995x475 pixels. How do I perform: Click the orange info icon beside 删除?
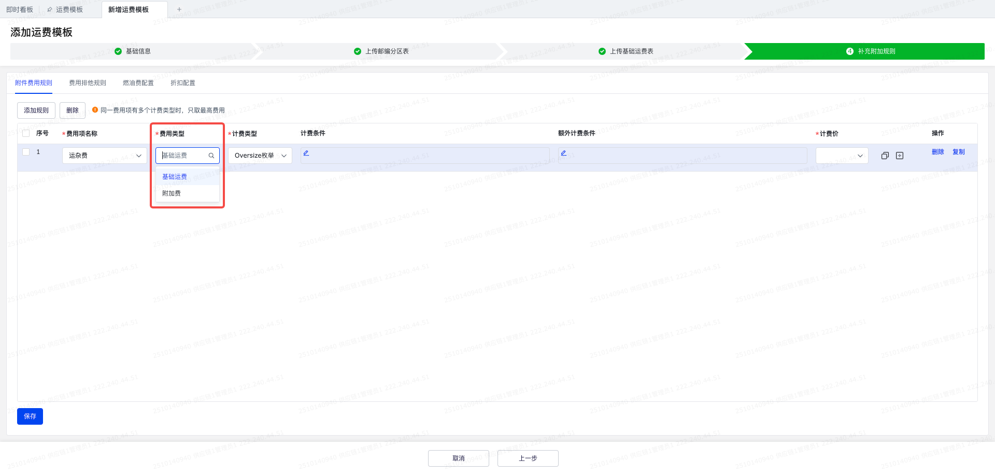(95, 110)
